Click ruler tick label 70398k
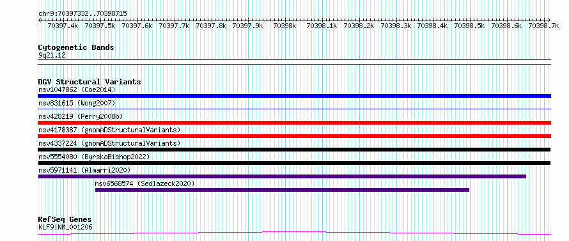 (x=284, y=26)
